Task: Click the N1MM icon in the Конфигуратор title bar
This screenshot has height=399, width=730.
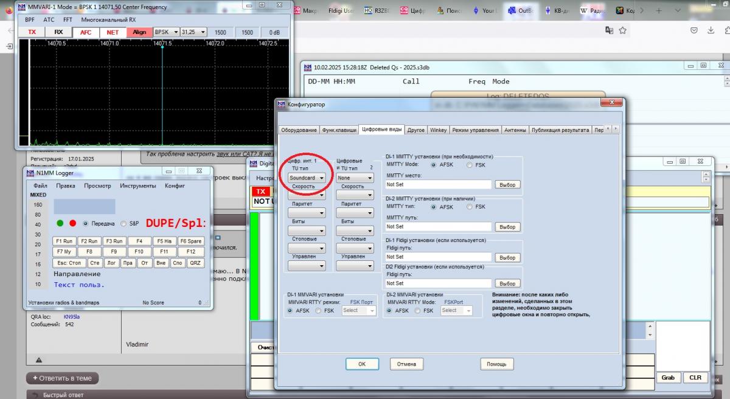Action: click(281, 105)
